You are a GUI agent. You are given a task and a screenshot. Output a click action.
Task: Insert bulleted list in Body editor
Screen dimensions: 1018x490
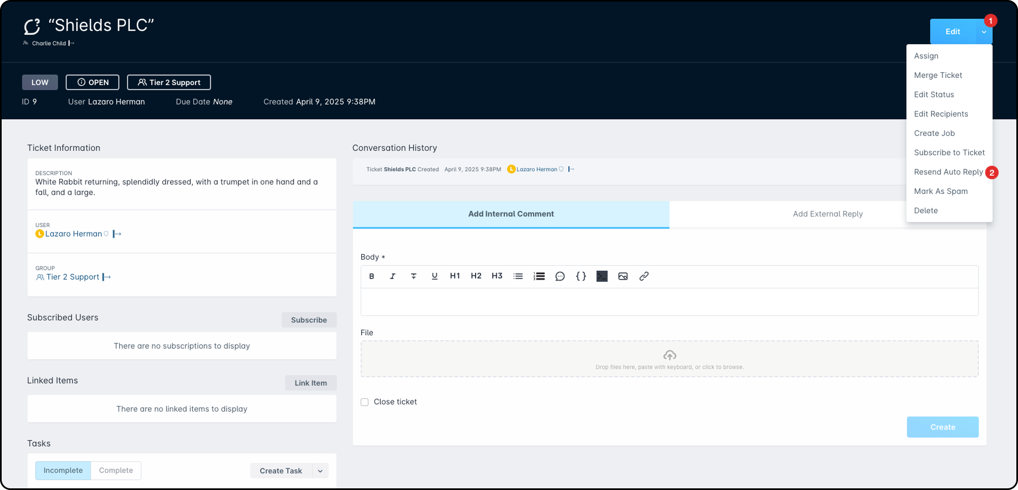click(518, 276)
